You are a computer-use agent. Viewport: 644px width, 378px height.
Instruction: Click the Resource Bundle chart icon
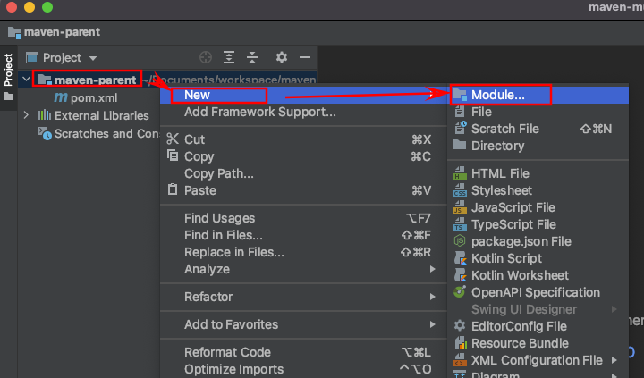[461, 343]
